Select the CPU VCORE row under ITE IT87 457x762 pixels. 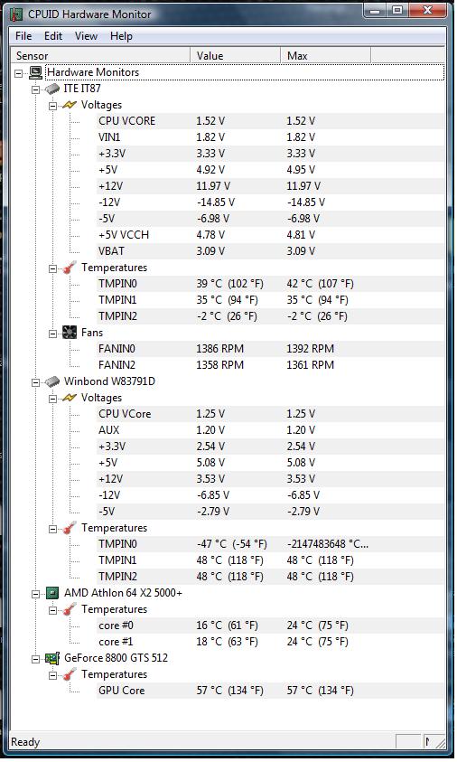(270, 121)
